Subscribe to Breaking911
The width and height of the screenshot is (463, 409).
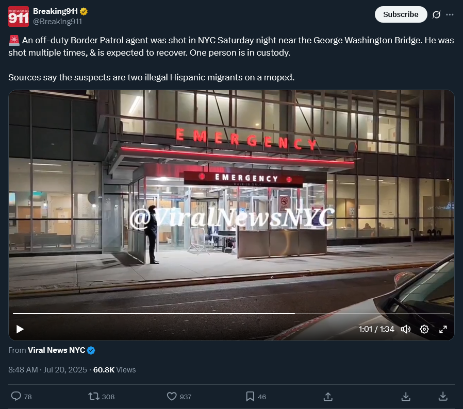click(x=401, y=14)
